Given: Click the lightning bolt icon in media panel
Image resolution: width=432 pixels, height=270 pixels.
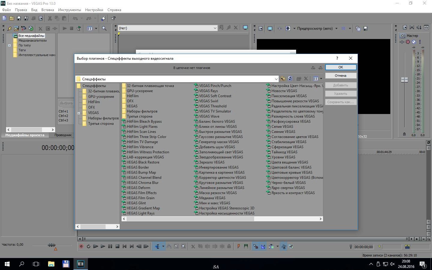Looking at the screenshot, I should 9,28.
